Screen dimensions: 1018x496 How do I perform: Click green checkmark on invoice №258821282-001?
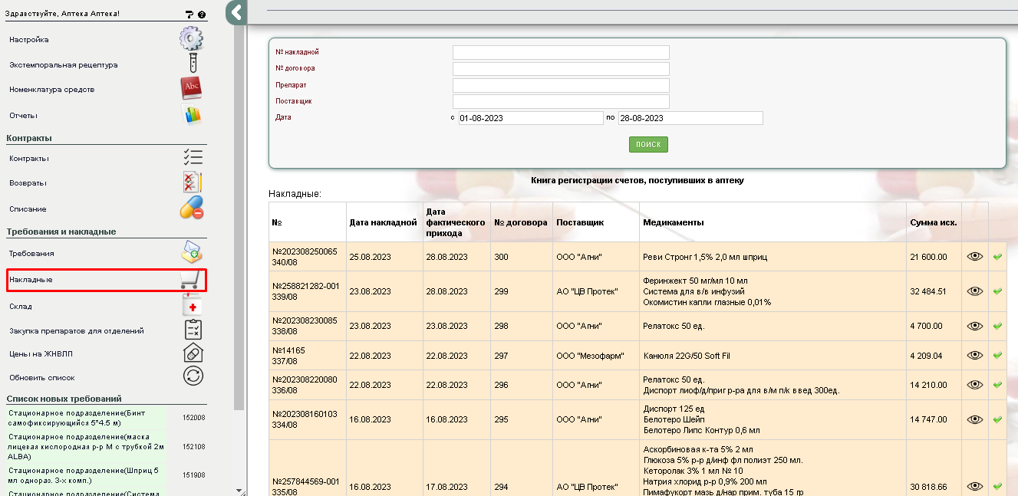[x=997, y=291]
